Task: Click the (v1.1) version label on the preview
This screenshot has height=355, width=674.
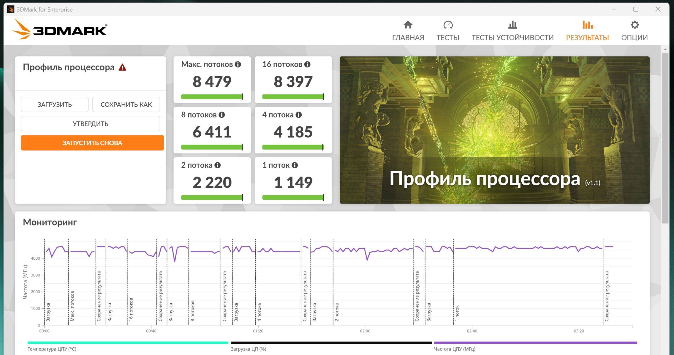Action: [x=593, y=183]
